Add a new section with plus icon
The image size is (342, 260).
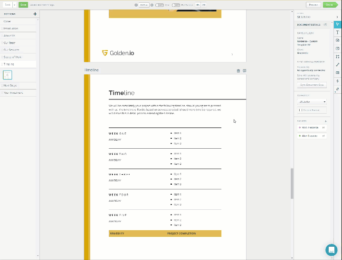pyautogui.click(x=35, y=14)
